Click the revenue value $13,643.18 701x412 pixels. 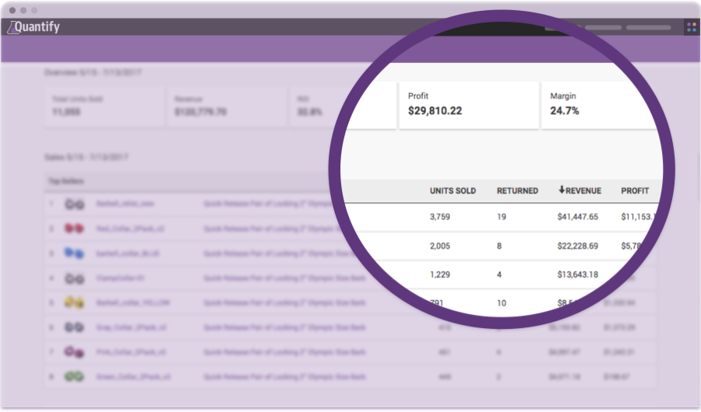pyautogui.click(x=578, y=274)
